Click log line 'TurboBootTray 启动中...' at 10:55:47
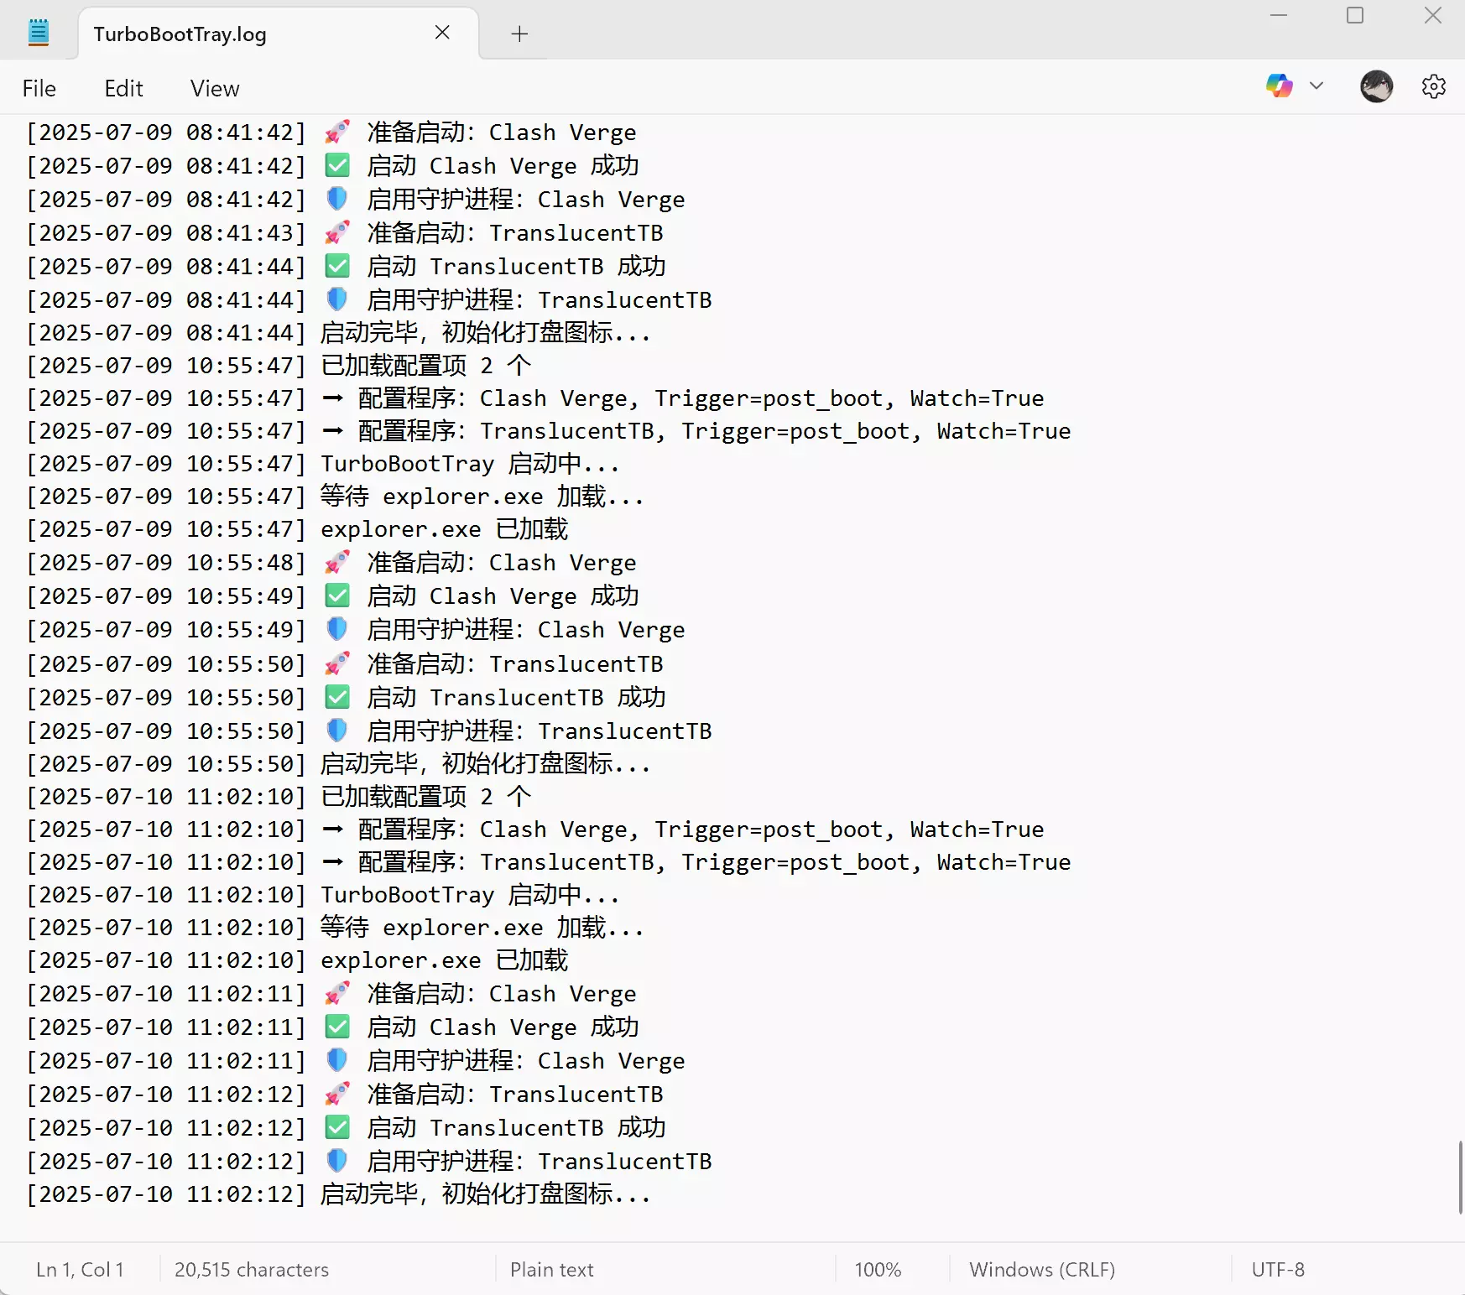This screenshot has width=1465, height=1295. pos(323,464)
